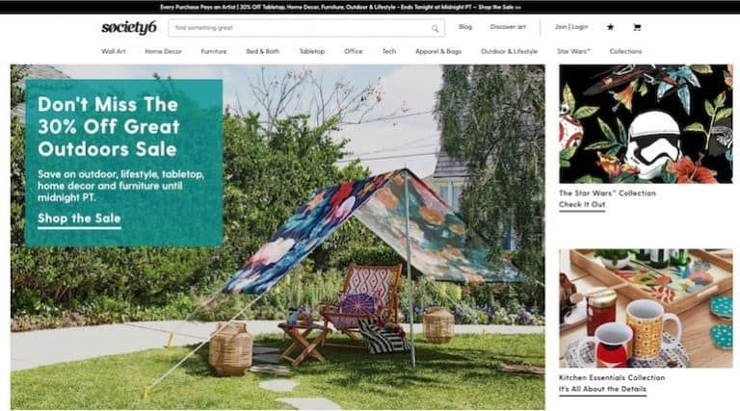Open the Apparel & Bags menu
740x411 pixels.
coord(438,51)
